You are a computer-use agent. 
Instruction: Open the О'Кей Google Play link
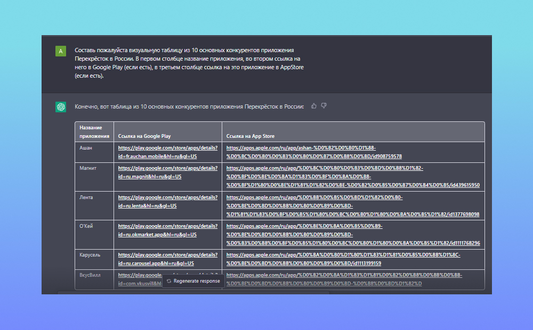coord(167,230)
